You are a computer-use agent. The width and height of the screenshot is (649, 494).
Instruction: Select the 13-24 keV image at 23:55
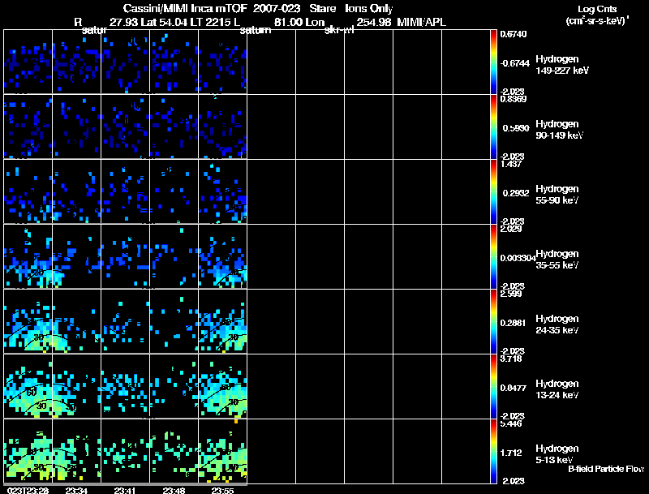point(222,386)
